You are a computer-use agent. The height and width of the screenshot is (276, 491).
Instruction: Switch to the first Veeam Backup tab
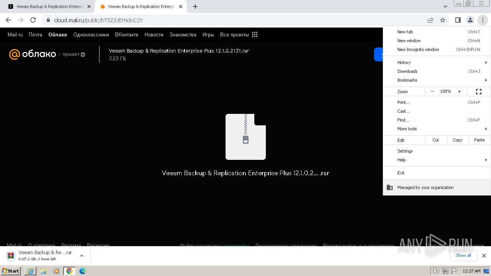pos(49,7)
